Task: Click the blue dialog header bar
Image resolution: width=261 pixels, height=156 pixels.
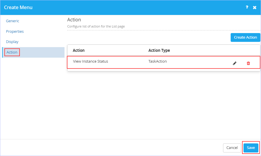Action: 130,8
